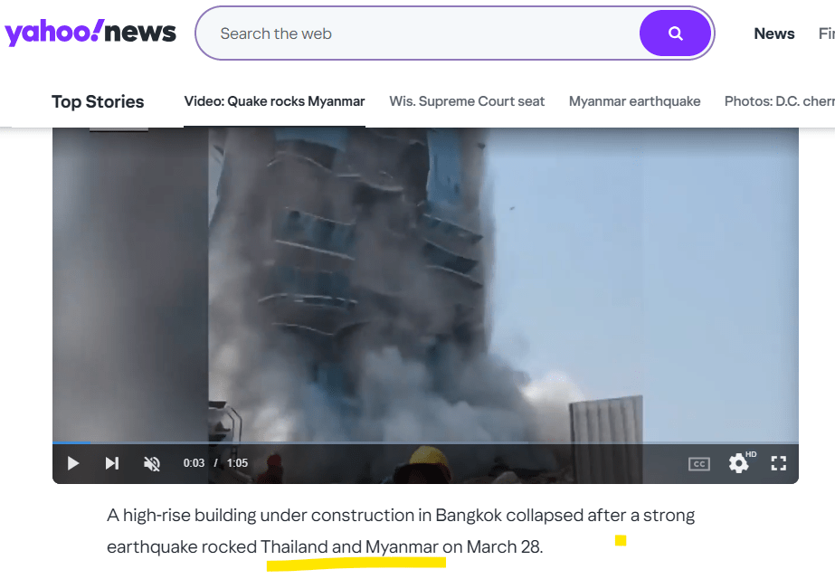The height and width of the screenshot is (579, 835).
Task: Unmute the video audio
Action: [152, 463]
